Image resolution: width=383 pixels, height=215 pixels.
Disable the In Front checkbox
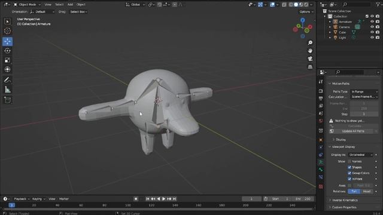349,179
